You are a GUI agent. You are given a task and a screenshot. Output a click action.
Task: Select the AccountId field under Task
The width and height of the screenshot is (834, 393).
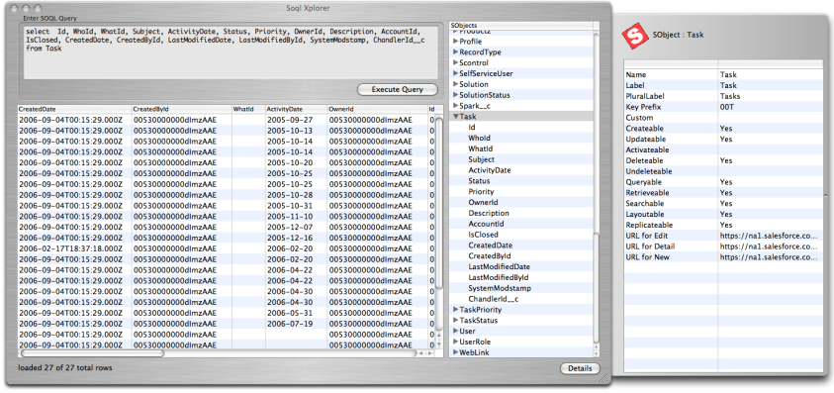coord(486,224)
